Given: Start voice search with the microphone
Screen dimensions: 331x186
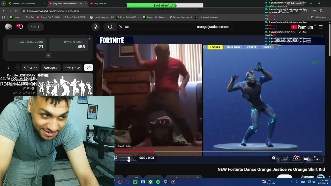Looking at the screenshot, I should (x=96, y=27).
